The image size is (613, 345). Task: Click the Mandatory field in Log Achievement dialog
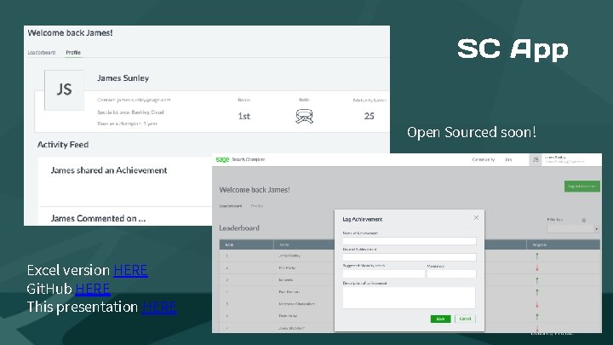(x=451, y=273)
